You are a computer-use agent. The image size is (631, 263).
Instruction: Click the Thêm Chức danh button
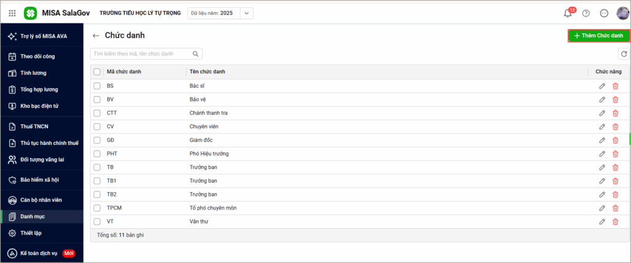click(x=598, y=36)
